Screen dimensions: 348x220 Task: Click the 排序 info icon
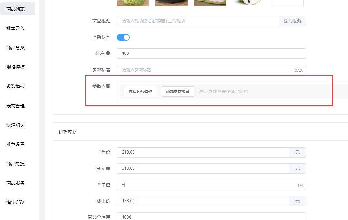coord(108,53)
